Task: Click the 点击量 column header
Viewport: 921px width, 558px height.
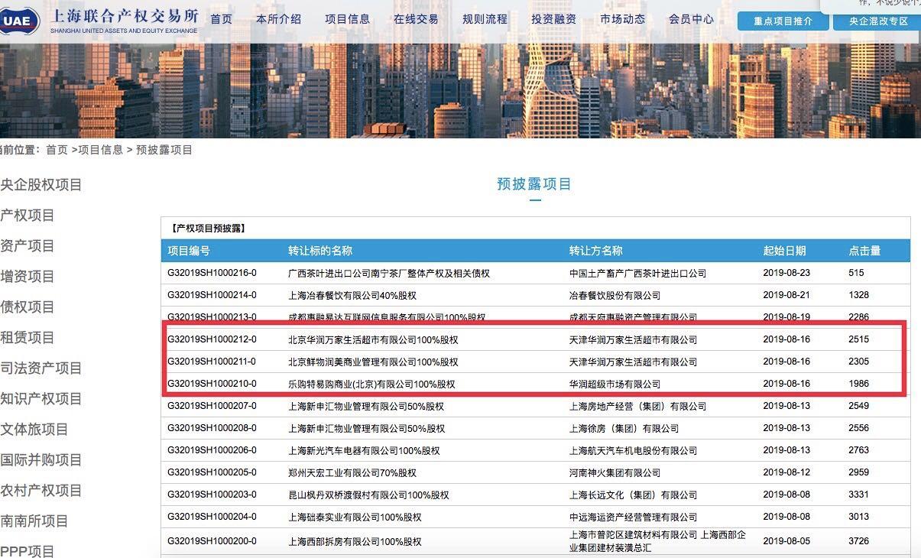Action: tap(864, 251)
